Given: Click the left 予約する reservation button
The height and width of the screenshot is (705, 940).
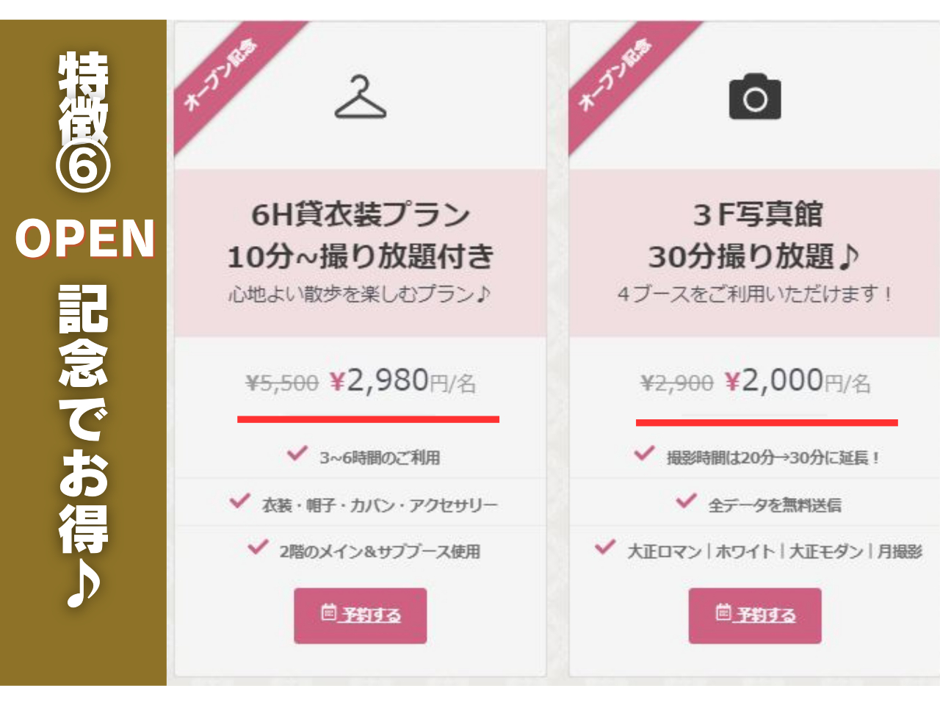Looking at the screenshot, I should 361,615.
